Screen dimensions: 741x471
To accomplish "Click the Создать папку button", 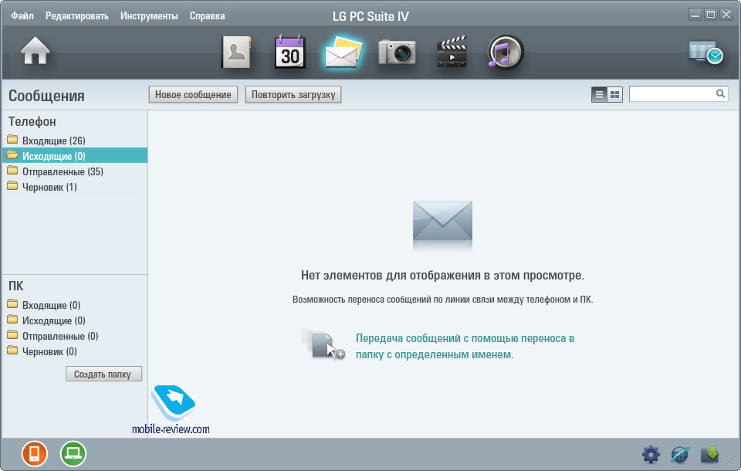I will point(104,374).
